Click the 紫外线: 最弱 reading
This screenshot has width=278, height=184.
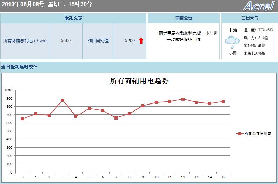pyautogui.click(x=255, y=46)
